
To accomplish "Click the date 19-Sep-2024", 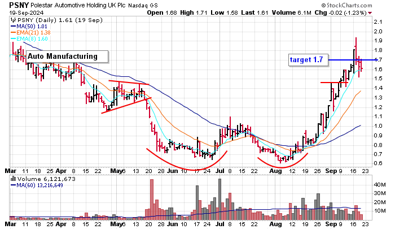I will click(x=27, y=13).
